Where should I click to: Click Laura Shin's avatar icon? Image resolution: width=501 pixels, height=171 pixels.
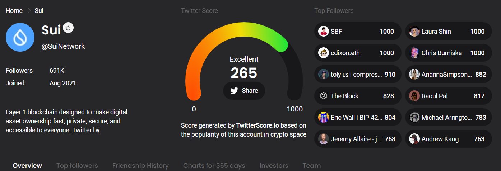(414, 32)
